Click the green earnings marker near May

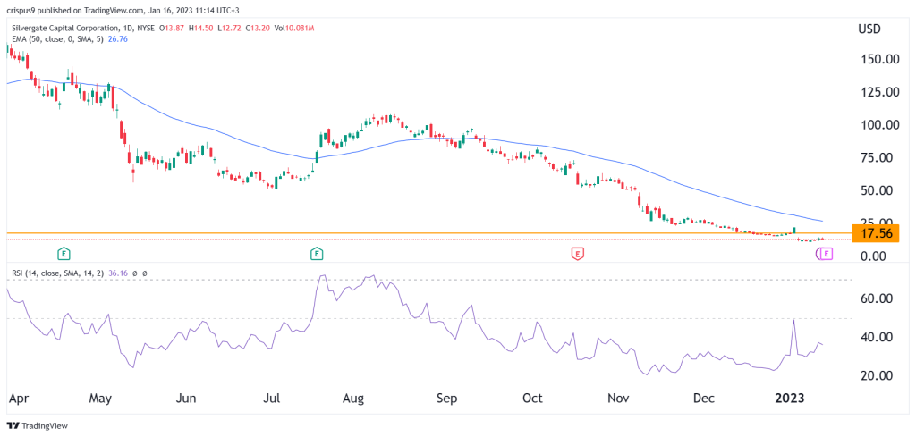[64, 254]
